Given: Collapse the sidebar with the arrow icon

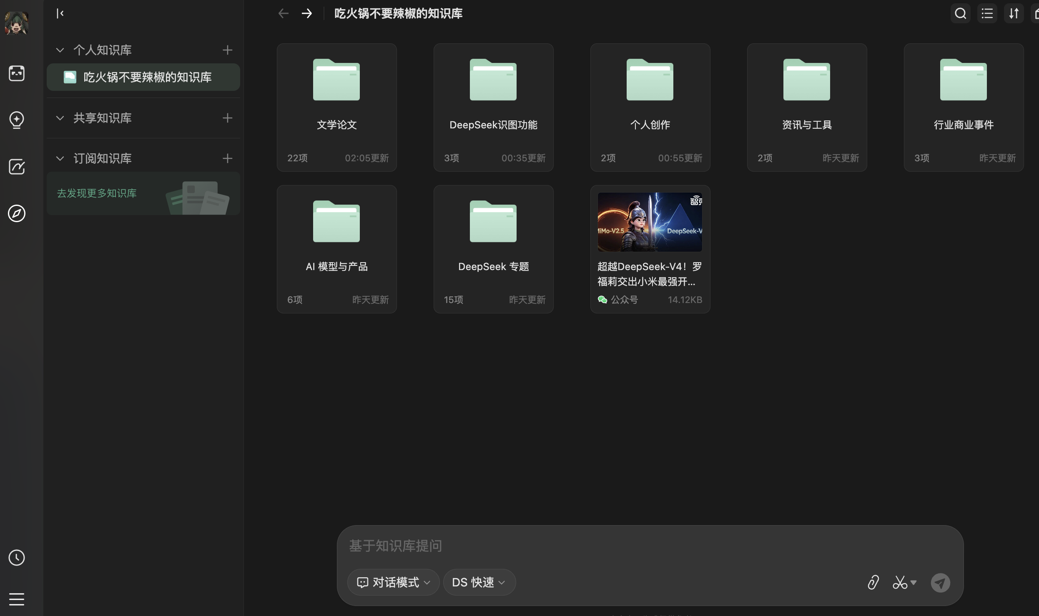Looking at the screenshot, I should click(60, 13).
